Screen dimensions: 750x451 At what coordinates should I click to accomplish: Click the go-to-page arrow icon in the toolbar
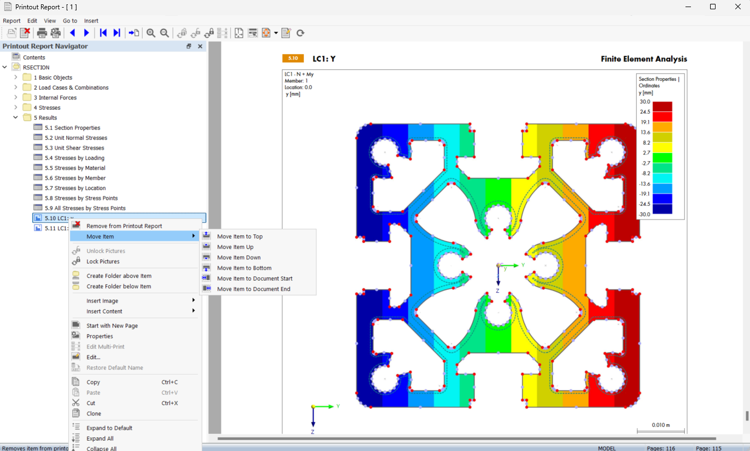tap(134, 33)
